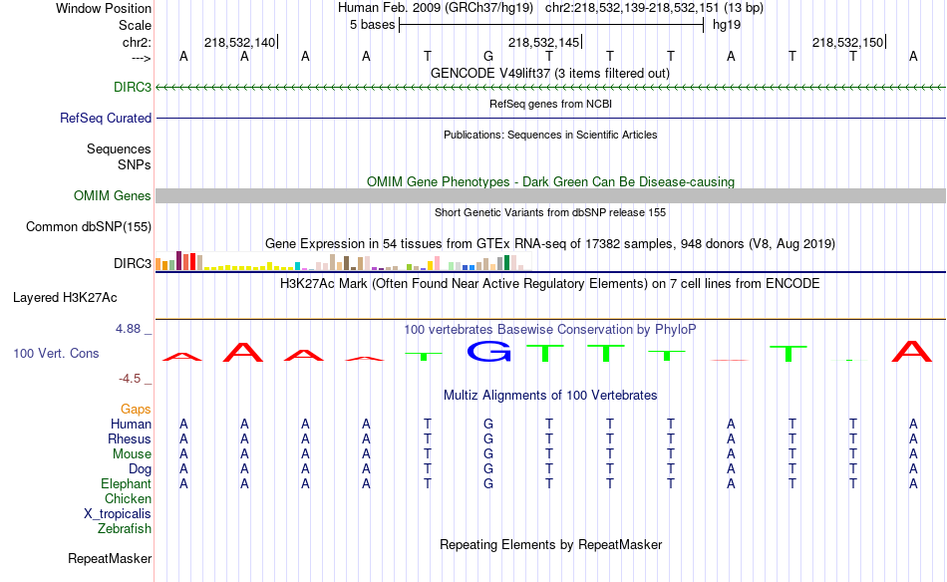The height and width of the screenshot is (582, 947).
Task: Select the Zebrafish alignment row label
Action: (125, 528)
